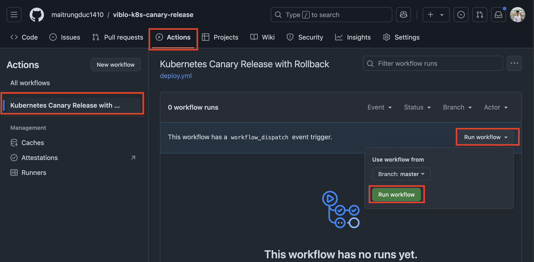Expand the Status filter dropdown
Screen dimensions: 534x262
click(417, 107)
